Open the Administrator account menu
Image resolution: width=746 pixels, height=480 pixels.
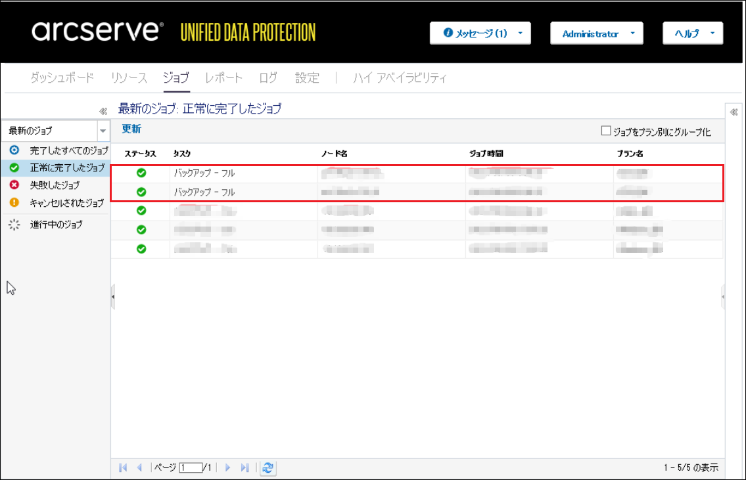click(x=597, y=33)
